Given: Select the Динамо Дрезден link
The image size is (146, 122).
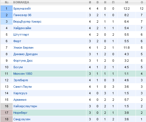Looking at the screenshot, I should pos(25,54).
